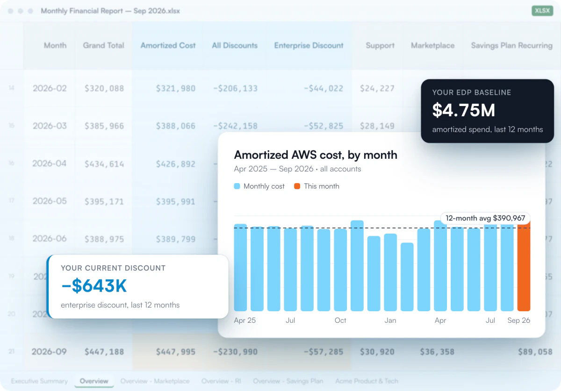Select the Grand Total column header
The height and width of the screenshot is (391, 561).
point(104,45)
